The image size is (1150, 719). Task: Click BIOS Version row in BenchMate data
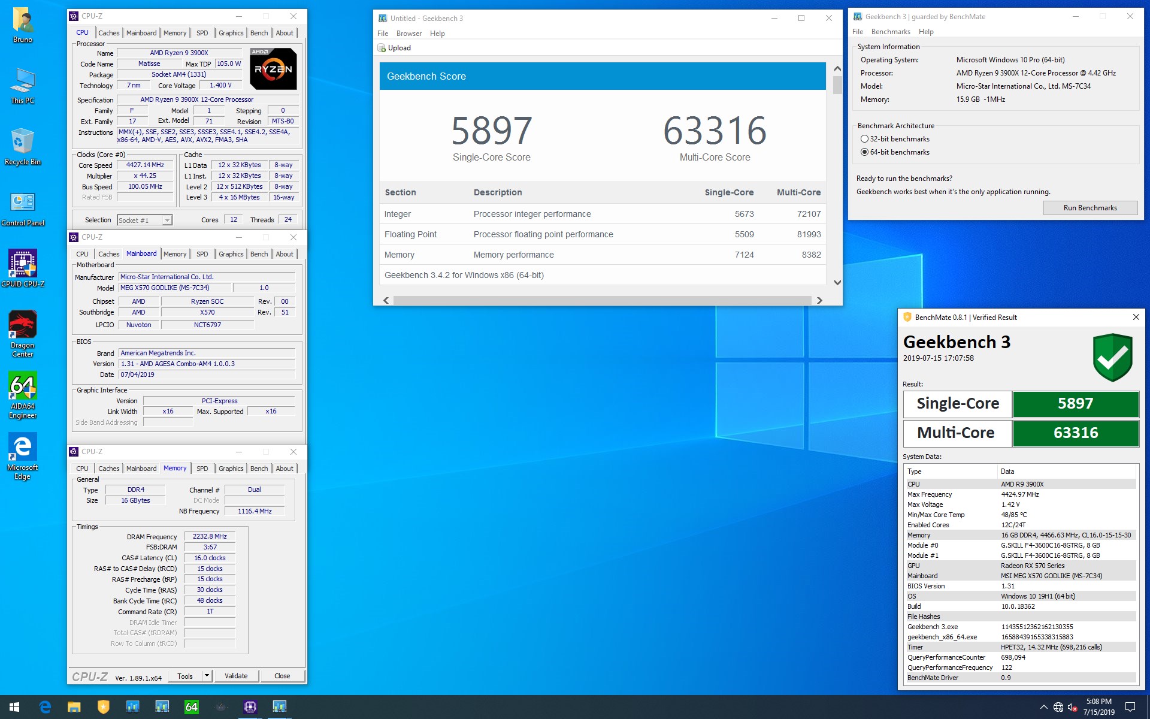click(1021, 586)
